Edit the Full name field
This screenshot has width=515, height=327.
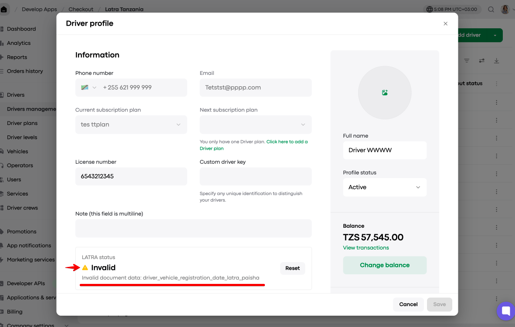tap(385, 150)
